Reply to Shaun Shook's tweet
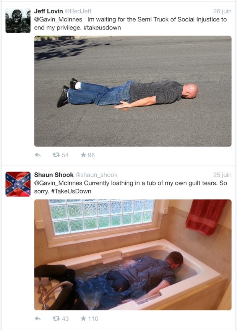Image resolution: width=237 pixels, height=331 pixels. coord(37,318)
